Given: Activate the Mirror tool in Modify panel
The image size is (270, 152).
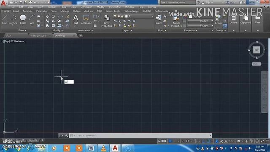Looking at the screenshot, I should coord(54,21).
